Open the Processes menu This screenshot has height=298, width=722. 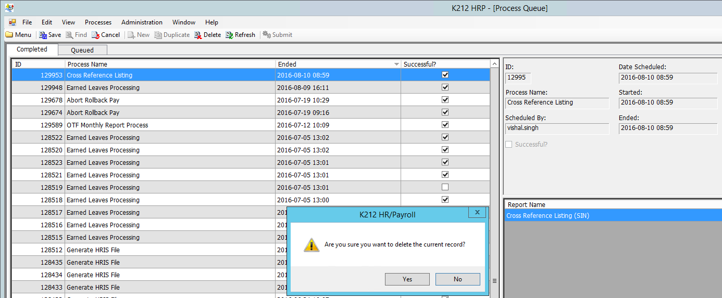[98, 22]
